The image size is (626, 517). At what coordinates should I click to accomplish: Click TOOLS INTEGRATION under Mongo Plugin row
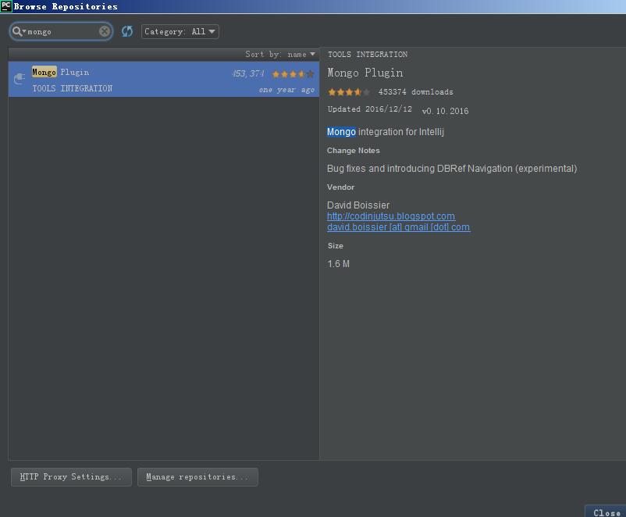pyautogui.click(x=73, y=88)
